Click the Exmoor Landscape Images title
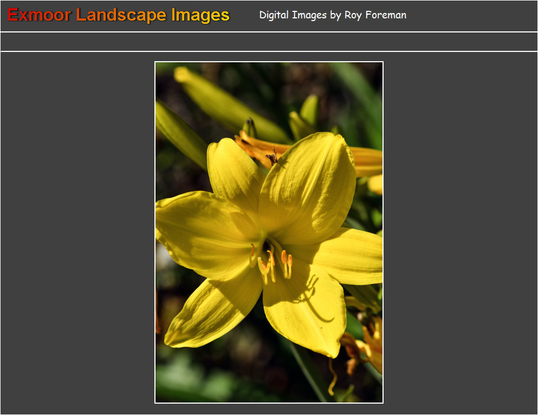Image resolution: width=538 pixels, height=415 pixels. point(119,15)
